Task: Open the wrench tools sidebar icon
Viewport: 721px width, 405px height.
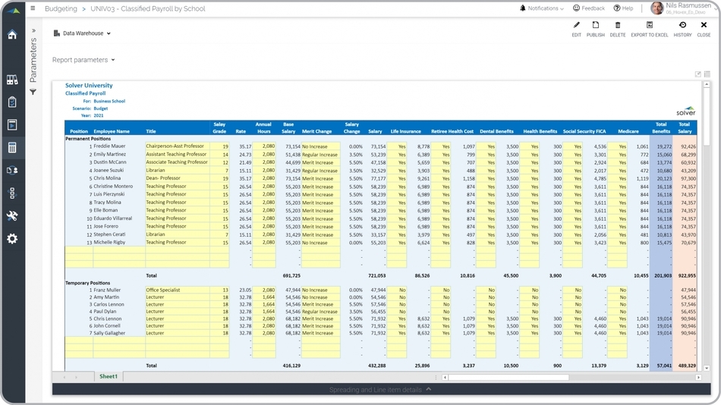Action: (x=12, y=215)
